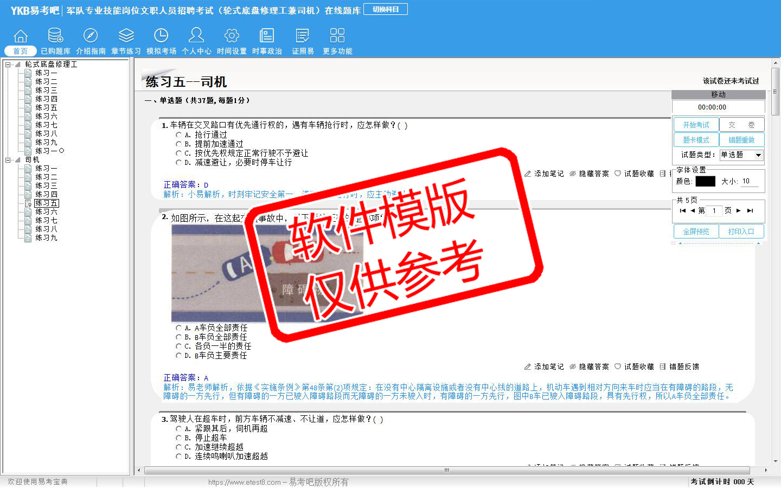Select option C 各负一半的责任

pos(178,346)
